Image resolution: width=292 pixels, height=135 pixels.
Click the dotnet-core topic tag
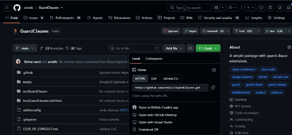[280, 77]
